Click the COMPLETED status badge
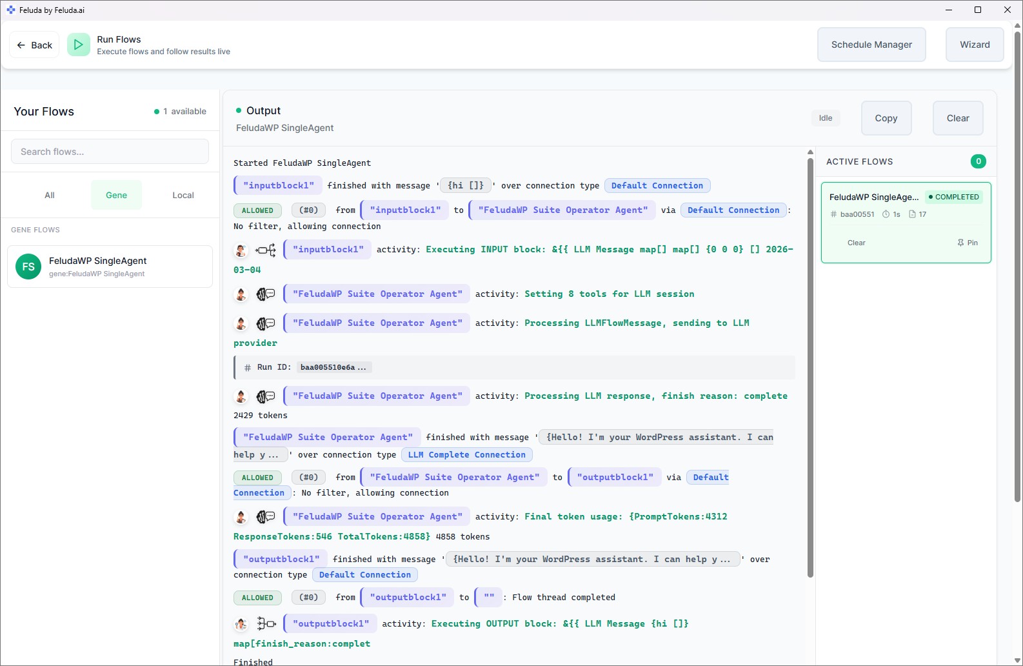Screen dimensions: 1023x666 (953, 197)
